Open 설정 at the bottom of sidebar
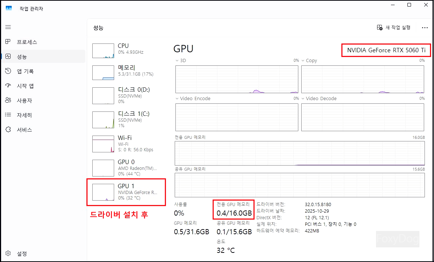The width and height of the screenshot is (434, 262). point(43,254)
